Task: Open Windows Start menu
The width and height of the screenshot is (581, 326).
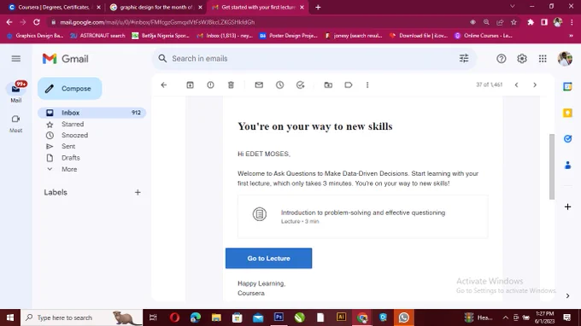Action: click(10, 317)
